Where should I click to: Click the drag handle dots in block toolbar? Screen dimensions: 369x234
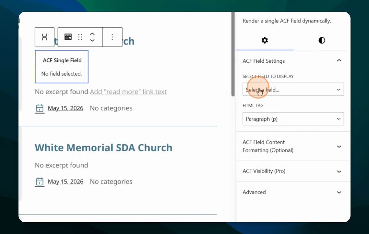click(x=80, y=37)
